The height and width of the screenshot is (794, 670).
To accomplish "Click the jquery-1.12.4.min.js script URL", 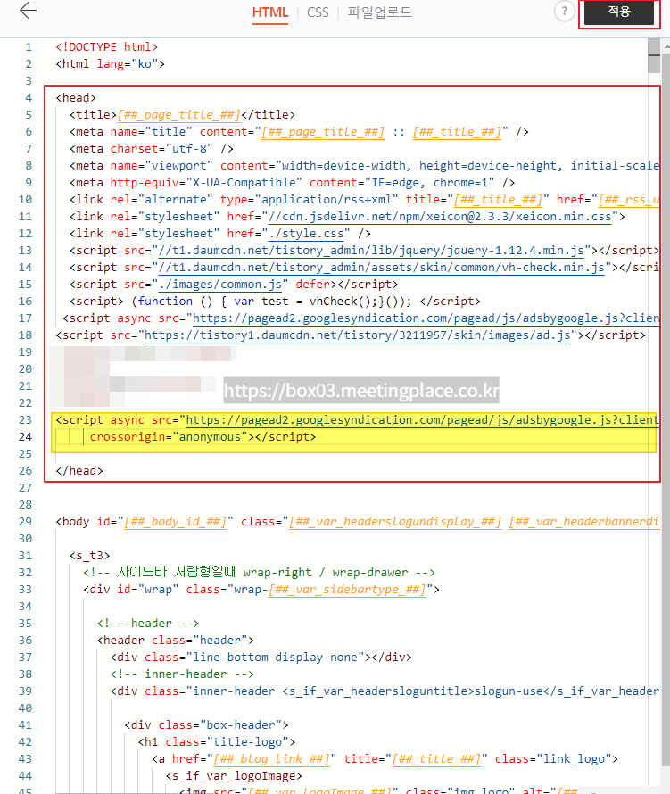I will click(x=371, y=251).
